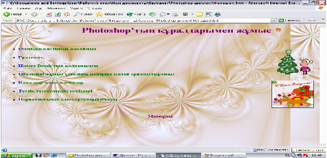Click the system tray clock showing 11:46
Image resolution: width=327 pixels, height=158 pixels.
[x=317, y=155]
